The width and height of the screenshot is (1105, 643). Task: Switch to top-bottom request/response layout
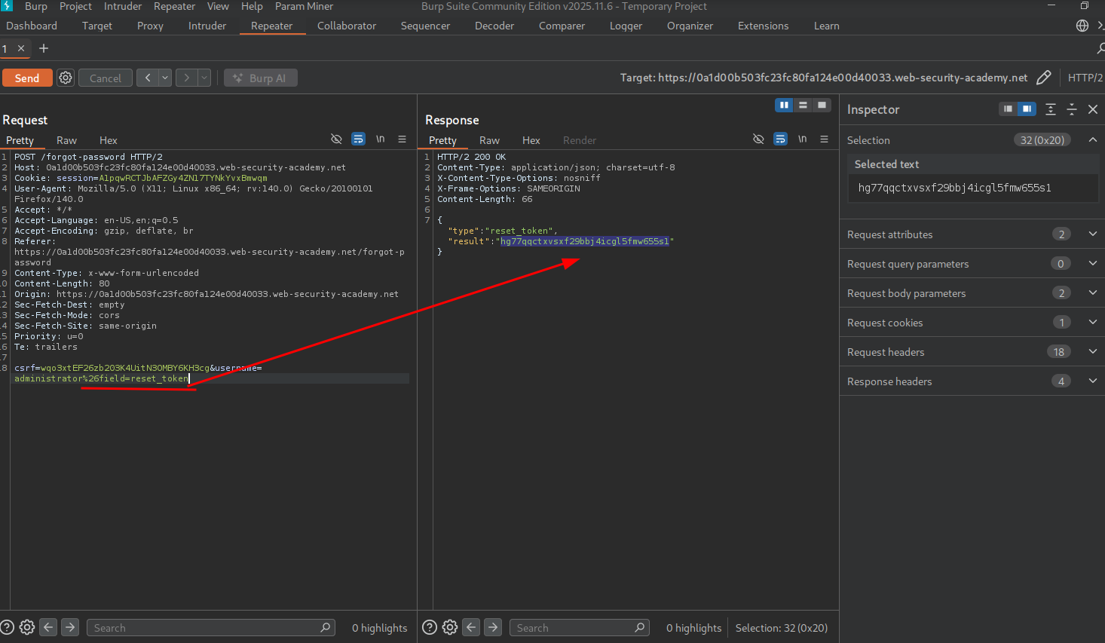coord(803,106)
